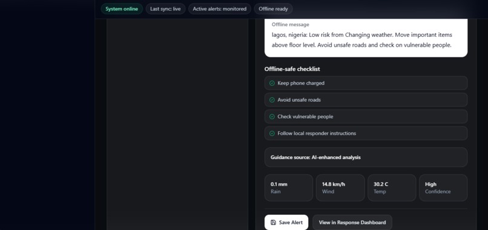Screen dimensions: 488x230
Task: Click the Save Alert button
Action: (x=286, y=222)
